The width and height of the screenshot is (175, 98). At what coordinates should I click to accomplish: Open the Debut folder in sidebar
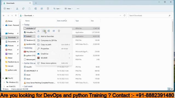click(10, 58)
